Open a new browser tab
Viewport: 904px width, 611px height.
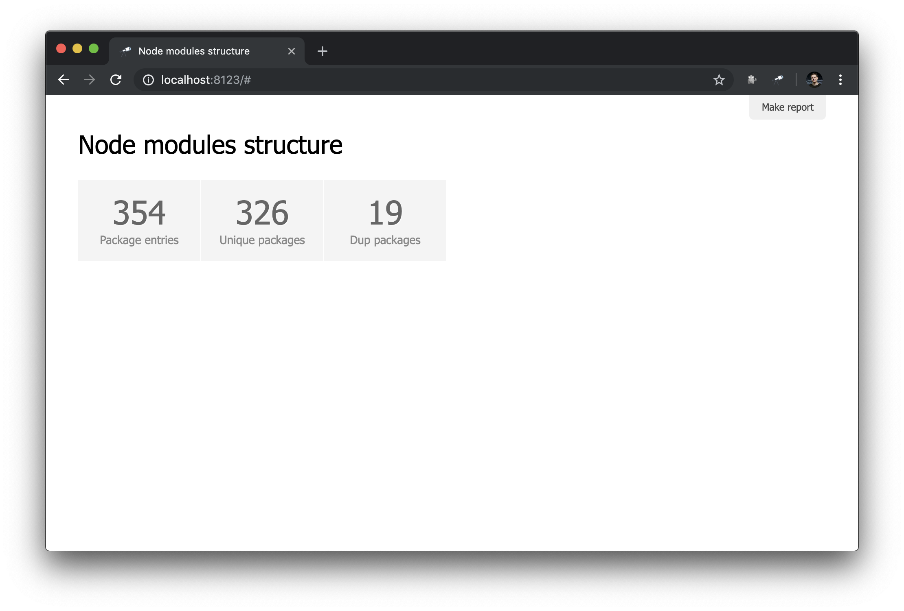point(322,51)
